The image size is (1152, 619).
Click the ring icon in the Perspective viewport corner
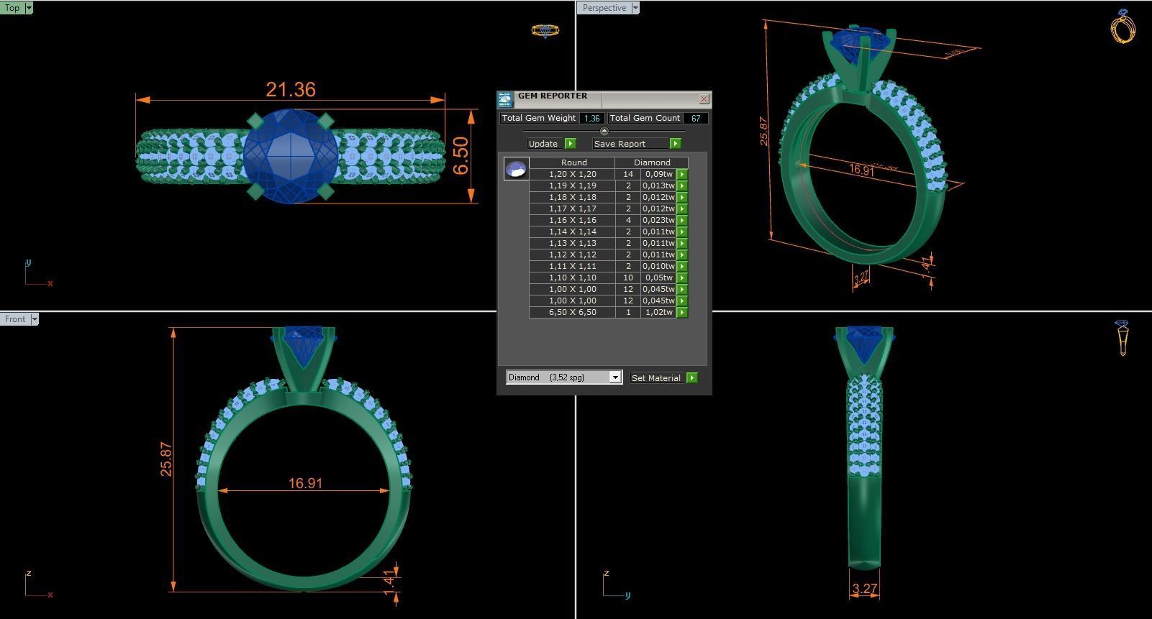pos(1123,26)
